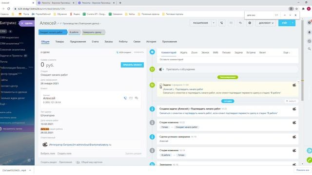Go to next find-in-page match arrow

point(290,15)
